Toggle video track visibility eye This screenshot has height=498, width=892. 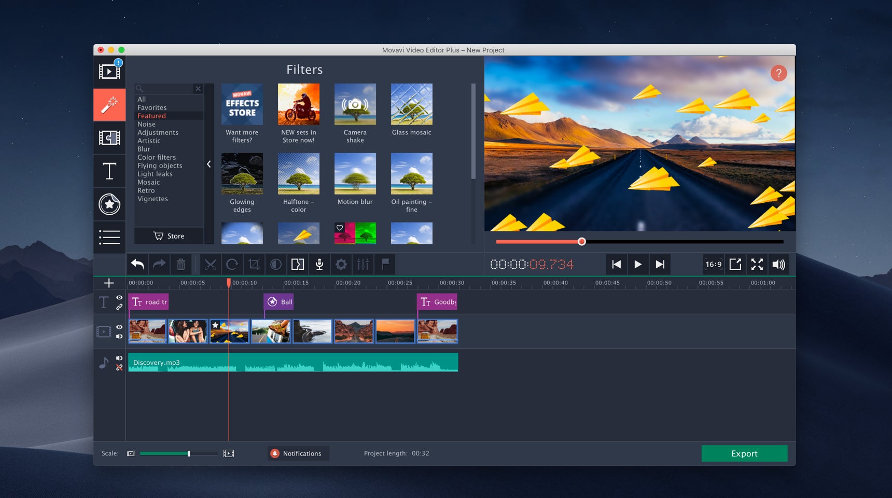[x=119, y=327]
